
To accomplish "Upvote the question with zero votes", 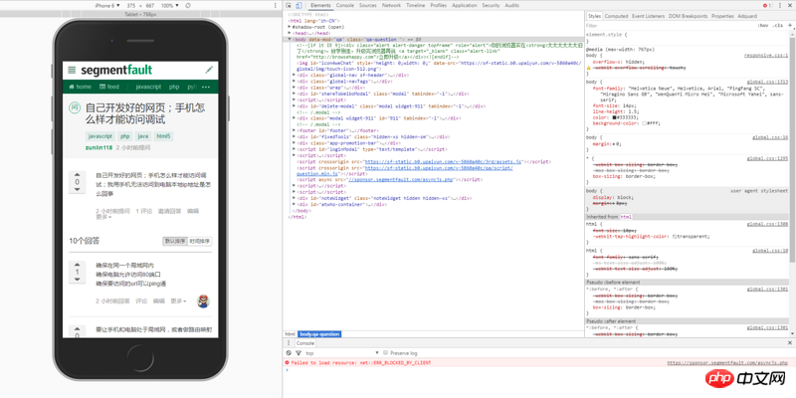I will (78, 174).
